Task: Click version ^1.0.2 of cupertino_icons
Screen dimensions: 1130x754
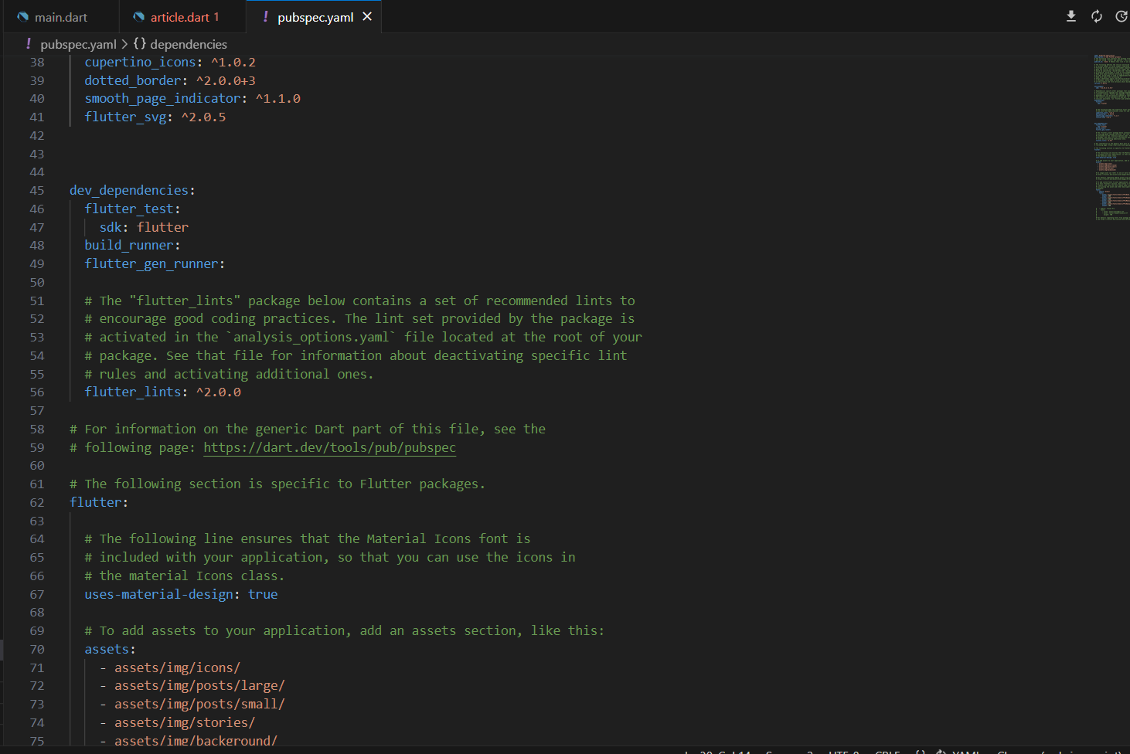Action: click(233, 62)
